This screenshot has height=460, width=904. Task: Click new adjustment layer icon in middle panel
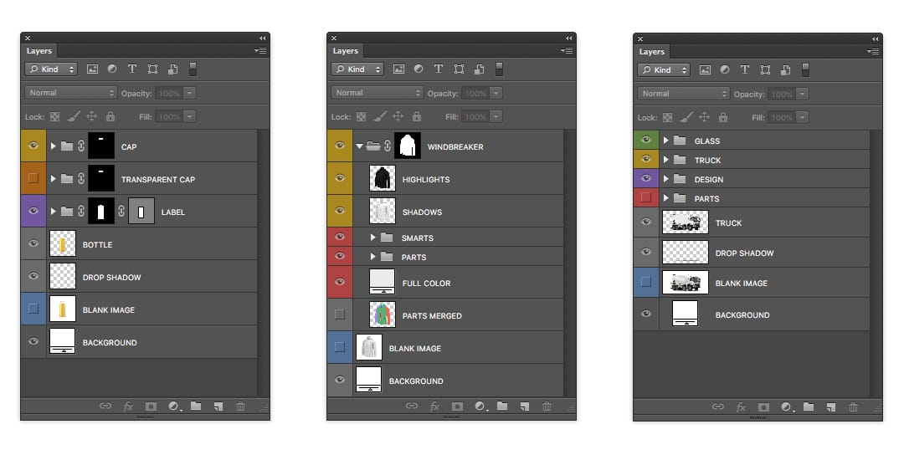coord(480,406)
